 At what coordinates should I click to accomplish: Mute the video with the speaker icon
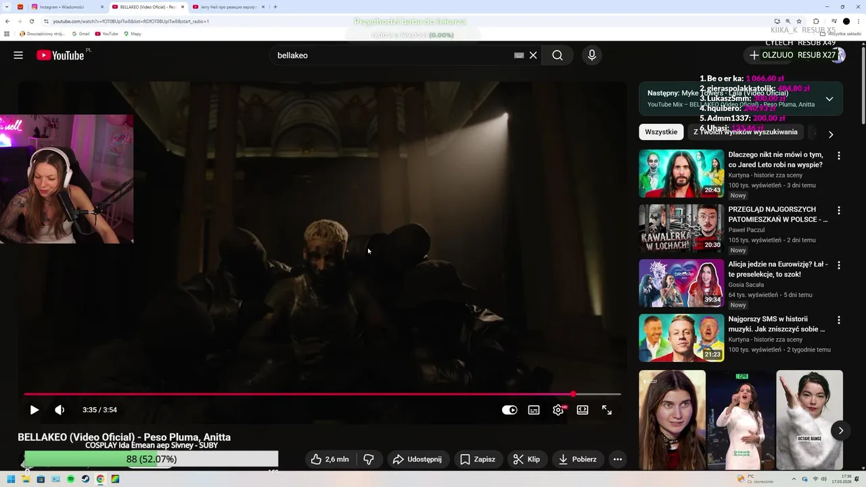[x=60, y=410]
